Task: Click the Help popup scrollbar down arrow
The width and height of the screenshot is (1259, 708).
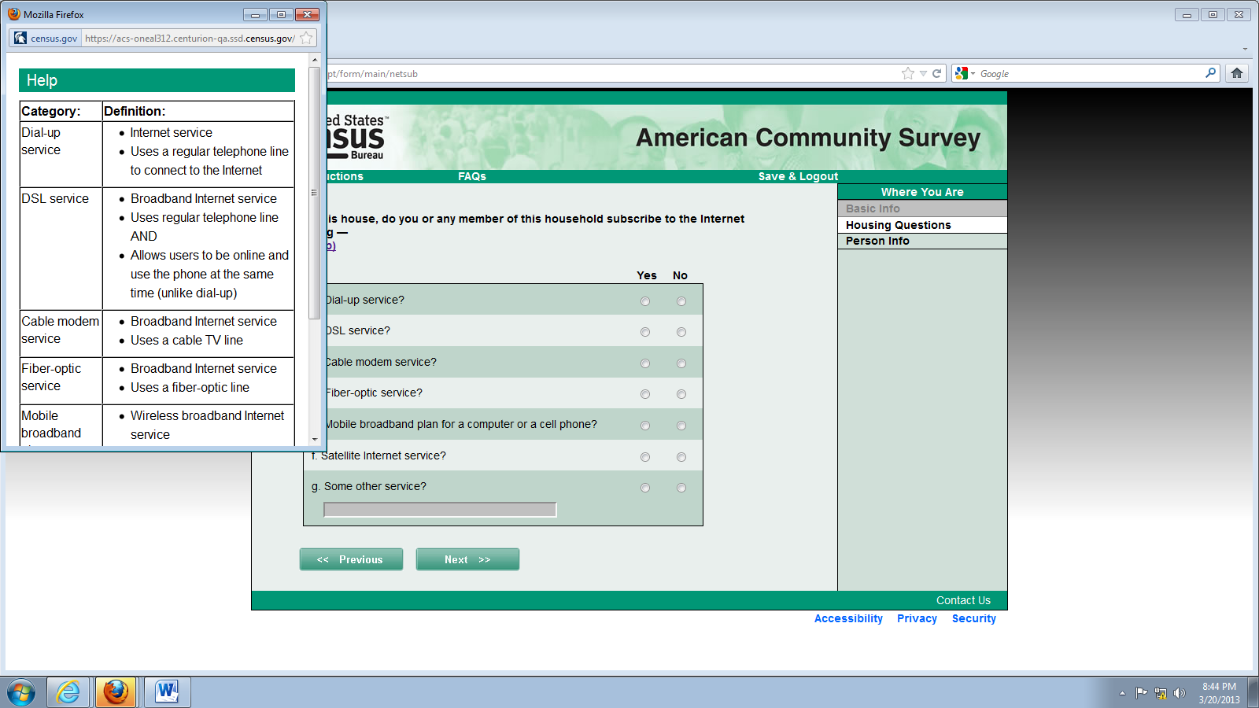Action: coord(315,440)
